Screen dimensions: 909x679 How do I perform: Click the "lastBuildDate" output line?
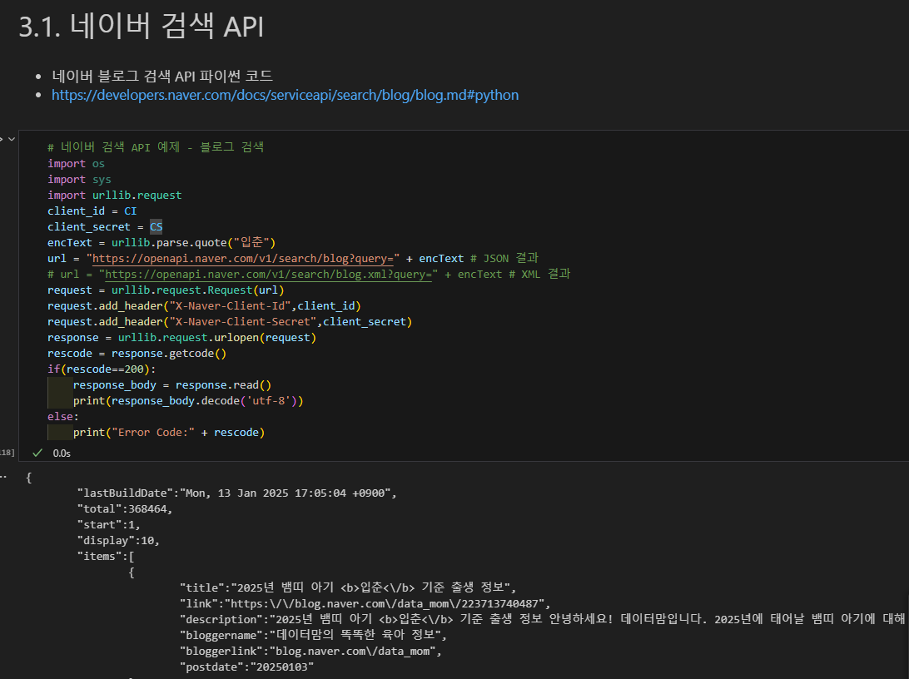237,493
